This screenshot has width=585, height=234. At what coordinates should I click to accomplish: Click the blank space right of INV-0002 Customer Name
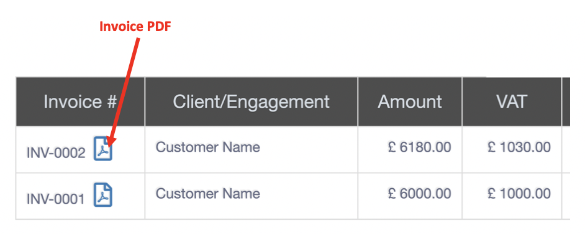[309, 150]
